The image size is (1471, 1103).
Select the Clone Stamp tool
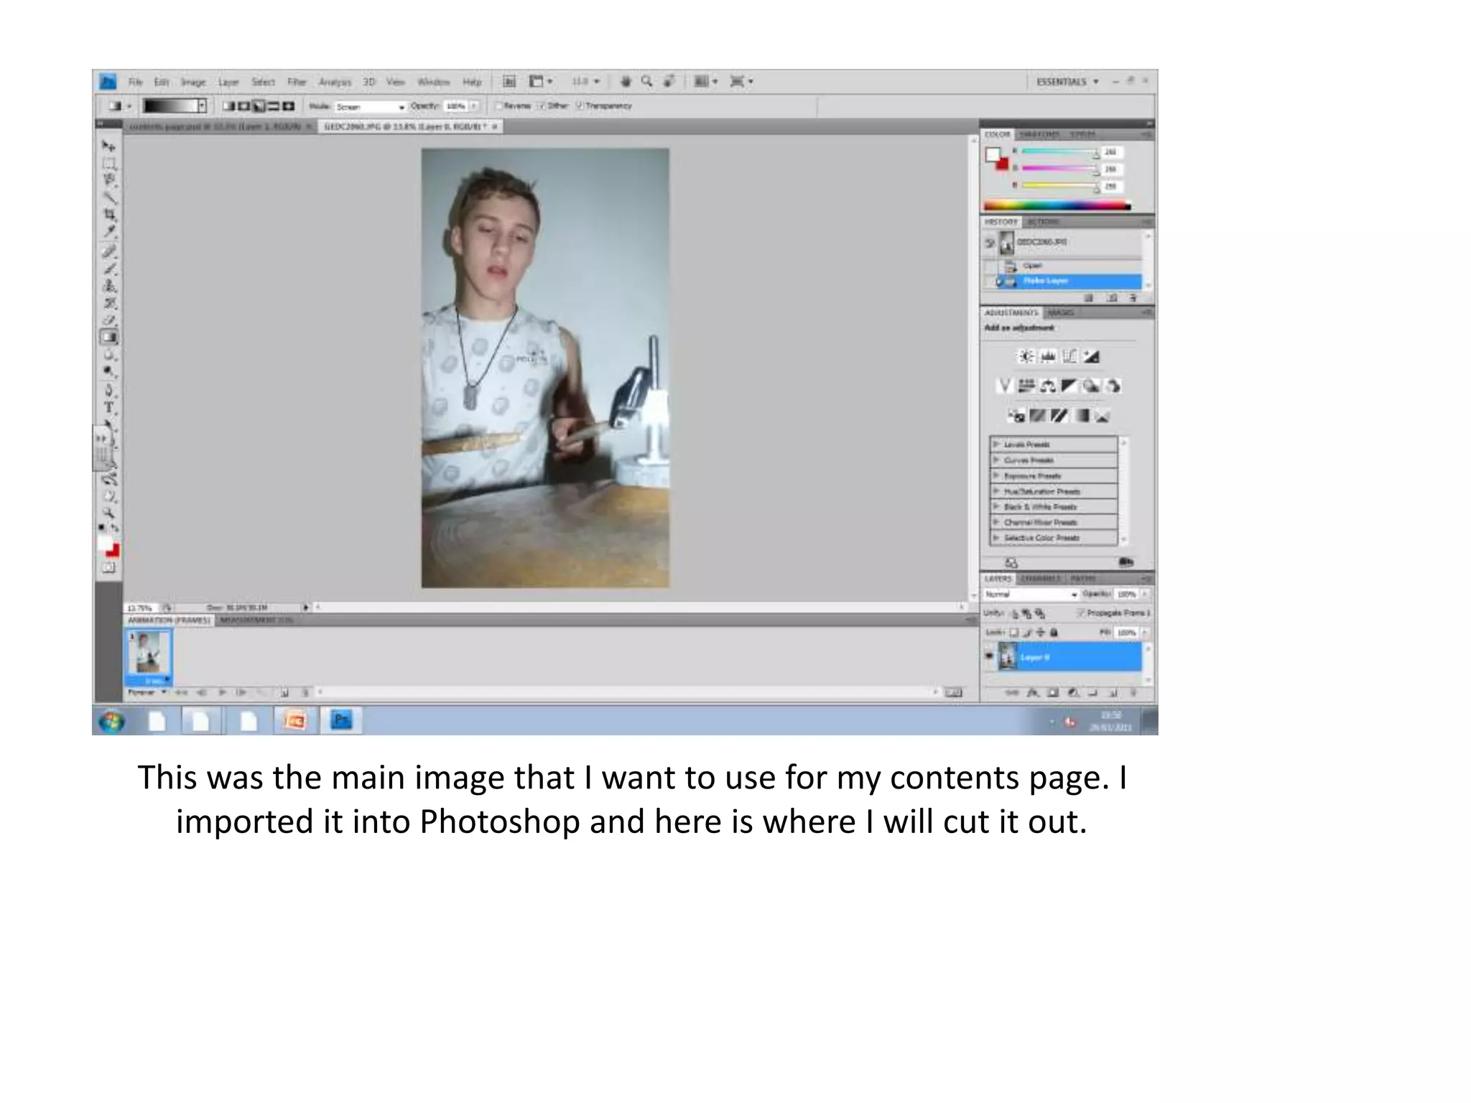(x=108, y=286)
